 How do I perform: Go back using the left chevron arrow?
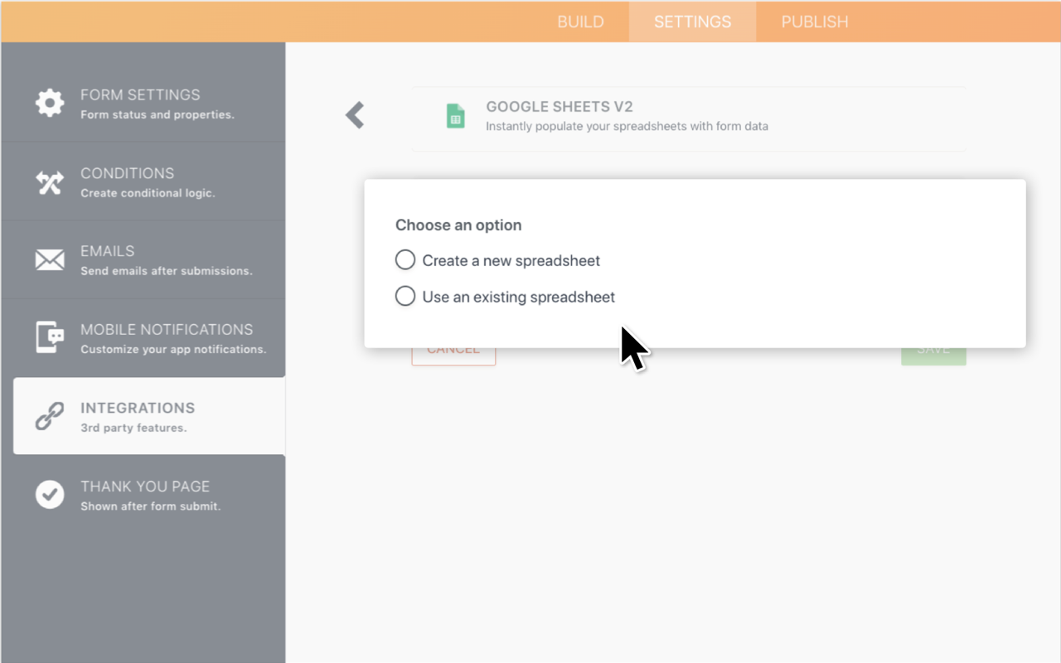(x=355, y=115)
